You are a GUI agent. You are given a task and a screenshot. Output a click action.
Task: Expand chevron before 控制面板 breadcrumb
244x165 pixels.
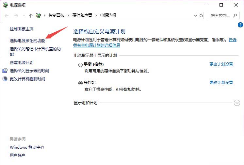point(44,15)
